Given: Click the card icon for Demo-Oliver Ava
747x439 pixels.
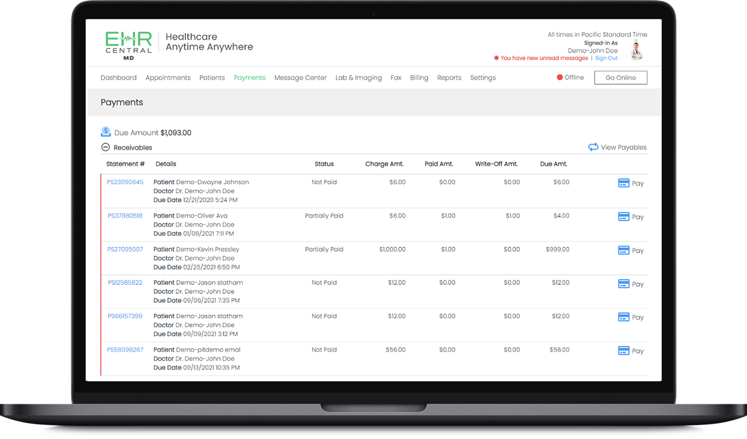Looking at the screenshot, I should 623,217.
